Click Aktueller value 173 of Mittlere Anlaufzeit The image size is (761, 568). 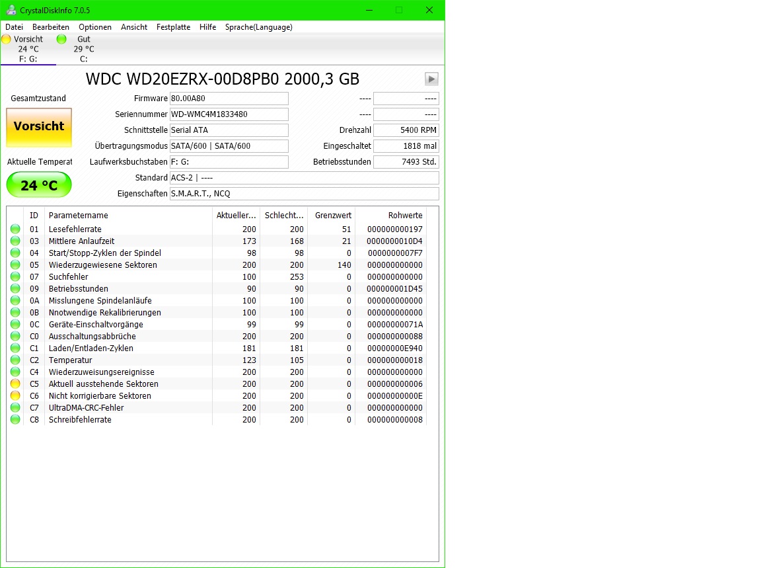click(249, 241)
